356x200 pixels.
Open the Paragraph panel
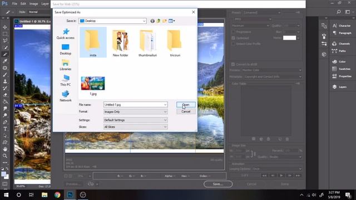tap(342, 33)
